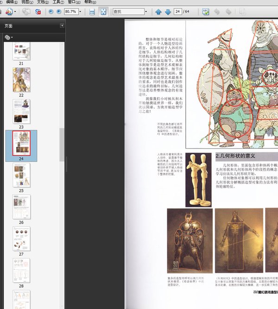
Task: Go to previous page with up arrow
Action: click(158, 12)
